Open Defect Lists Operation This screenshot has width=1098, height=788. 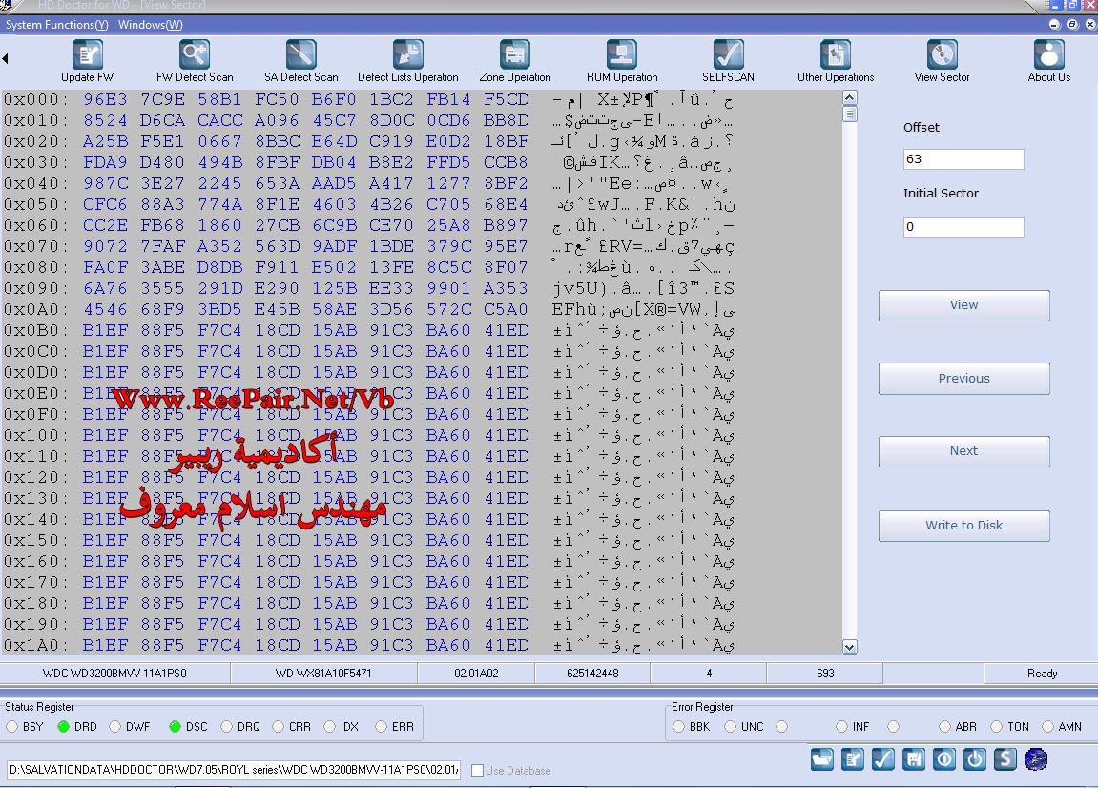click(x=407, y=55)
